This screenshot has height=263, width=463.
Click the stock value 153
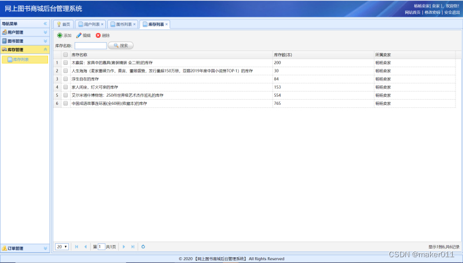click(x=277, y=87)
